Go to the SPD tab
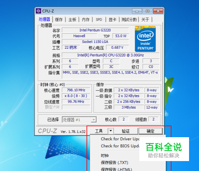This screenshot has width=199, height=171. [x=99, y=19]
